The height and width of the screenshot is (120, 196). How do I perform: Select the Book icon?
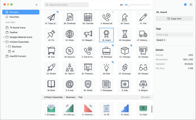click(x=51, y=85)
